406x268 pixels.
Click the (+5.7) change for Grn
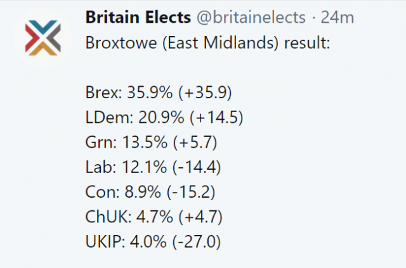coord(195,142)
